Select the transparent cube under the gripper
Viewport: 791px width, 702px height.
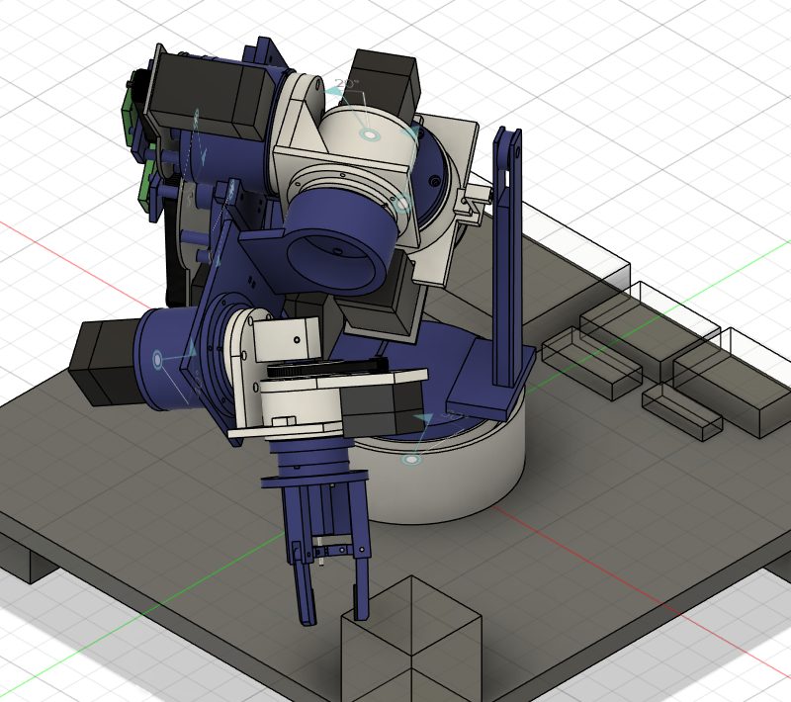pos(411,639)
